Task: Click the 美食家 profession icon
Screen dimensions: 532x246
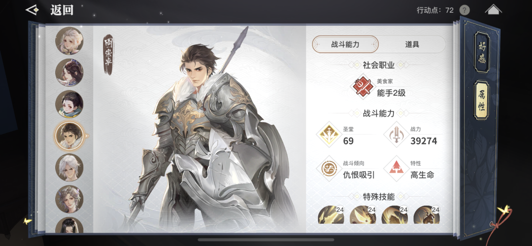Action: (x=363, y=87)
